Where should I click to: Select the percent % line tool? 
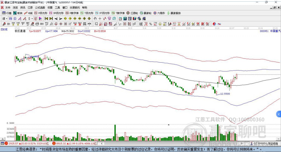(x=151, y=24)
